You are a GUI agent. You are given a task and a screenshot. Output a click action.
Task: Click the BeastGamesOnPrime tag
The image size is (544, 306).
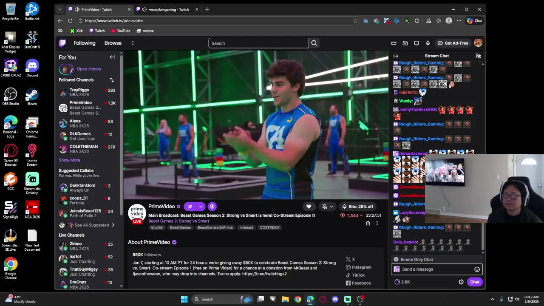tap(215, 227)
